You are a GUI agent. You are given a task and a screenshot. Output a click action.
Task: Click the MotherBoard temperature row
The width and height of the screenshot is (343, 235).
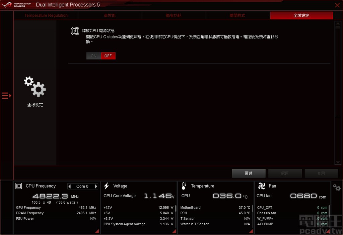[x=215, y=208]
